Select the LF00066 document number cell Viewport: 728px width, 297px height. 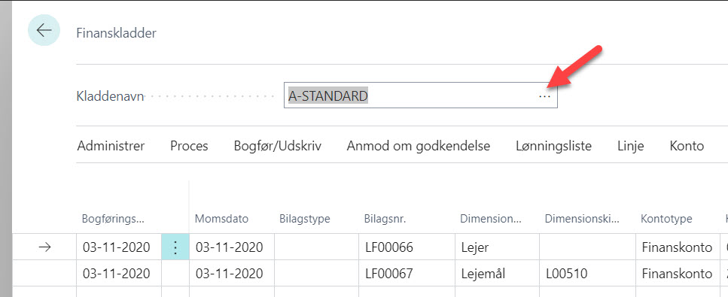[x=407, y=247]
